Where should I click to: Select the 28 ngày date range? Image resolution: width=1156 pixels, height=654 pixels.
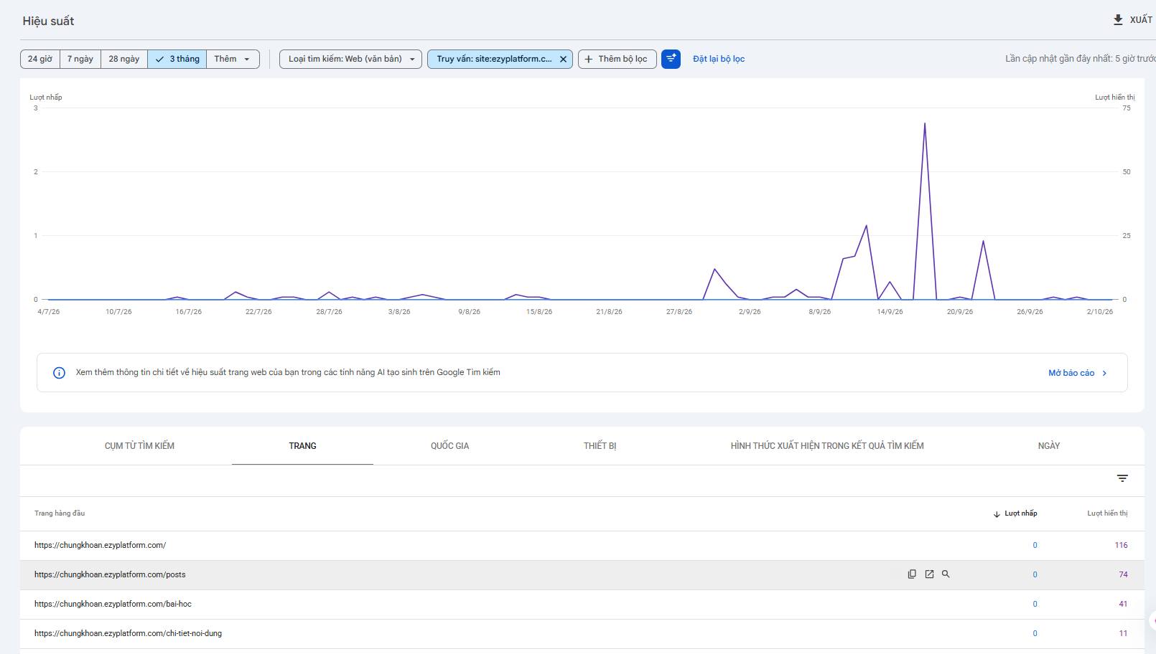[x=124, y=59]
